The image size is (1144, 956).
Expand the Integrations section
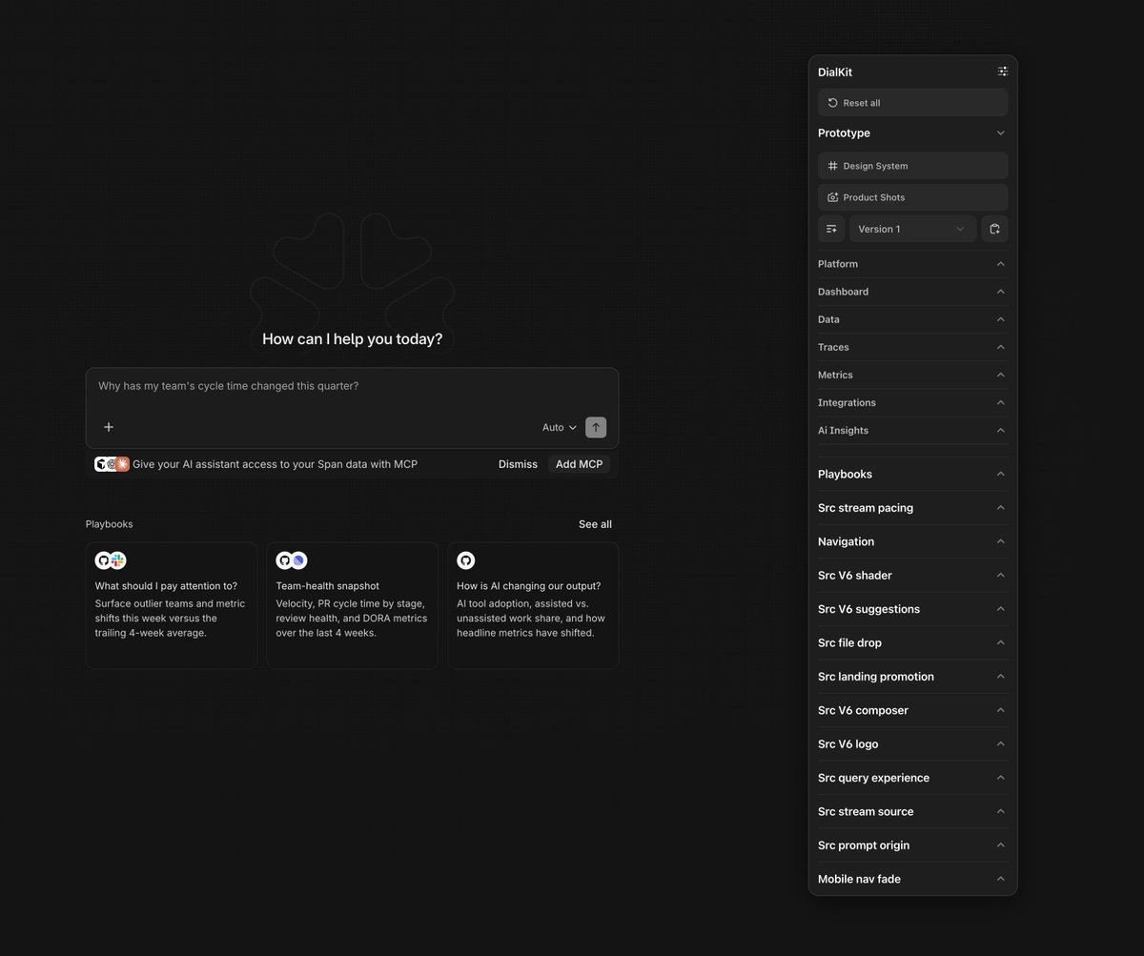912,402
